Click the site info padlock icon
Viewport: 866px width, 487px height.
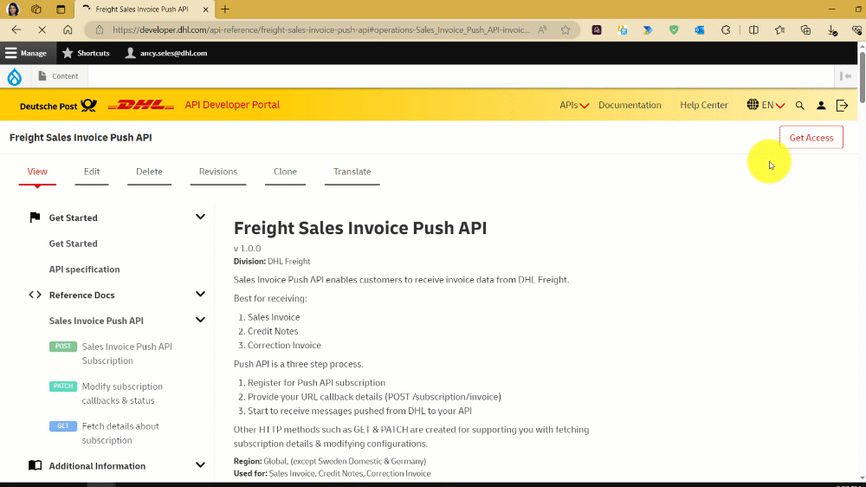(100, 29)
